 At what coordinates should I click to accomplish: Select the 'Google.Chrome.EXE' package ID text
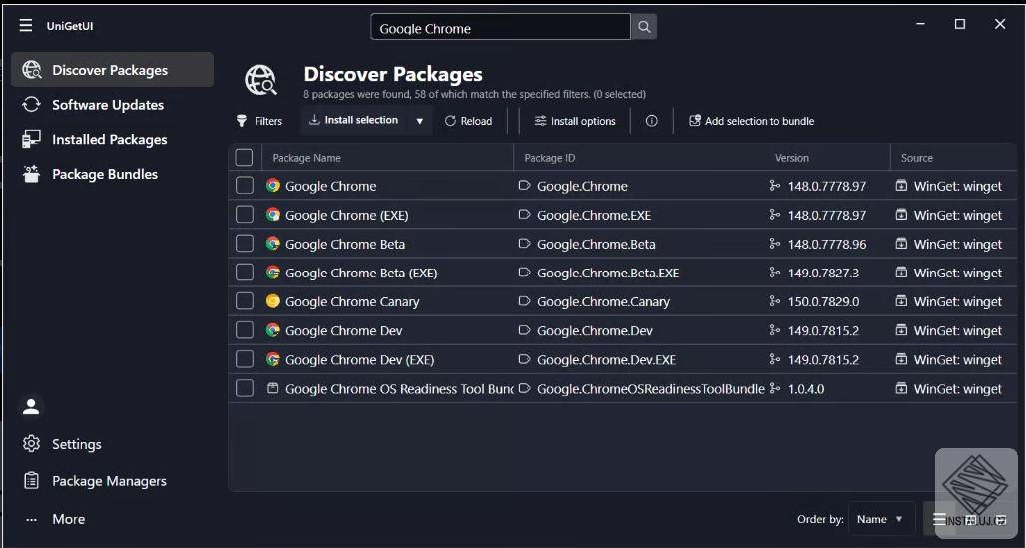pos(594,215)
